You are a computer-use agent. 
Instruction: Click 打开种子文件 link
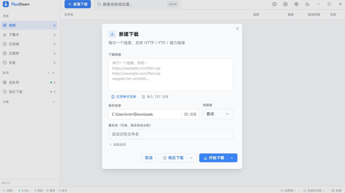(124, 97)
